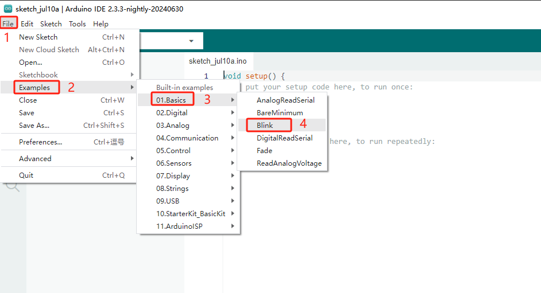Expand the 04.Communication examples category

coord(188,138)
